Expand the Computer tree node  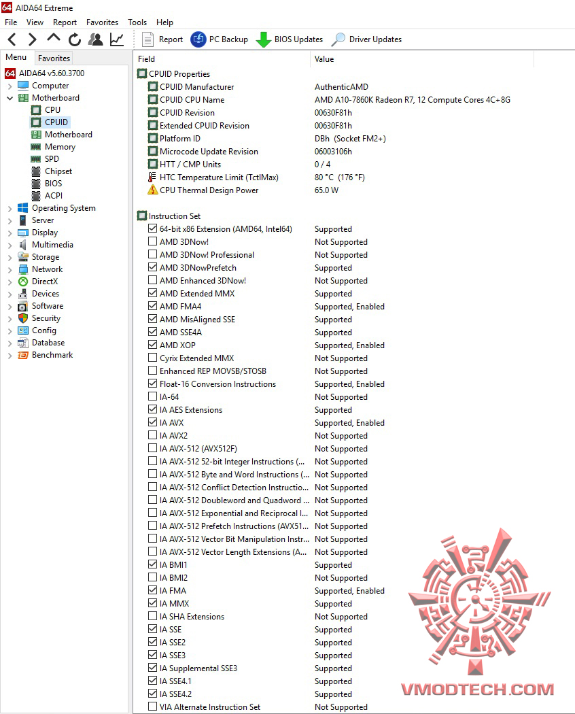[10, 86]
